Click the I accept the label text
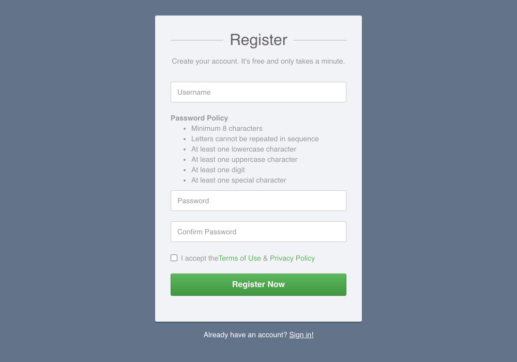The width and height of the screenshot is (517, 362). coord(200,258)
